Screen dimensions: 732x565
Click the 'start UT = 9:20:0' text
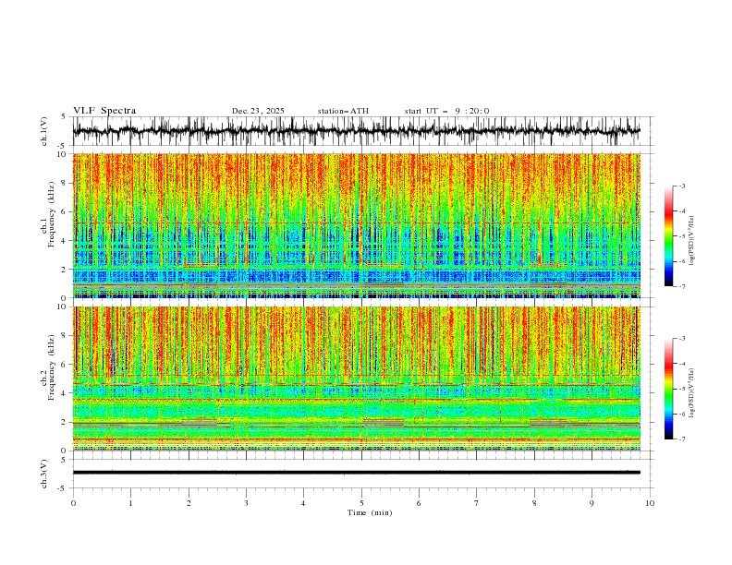tap(446, 111)
